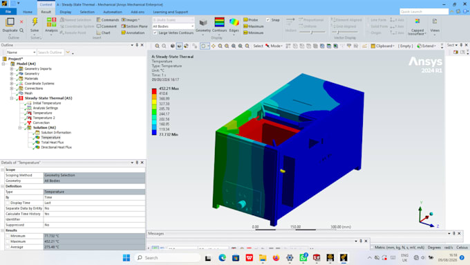Open Learning and Support tab
The image size is (470, 265).
point(171,12)
